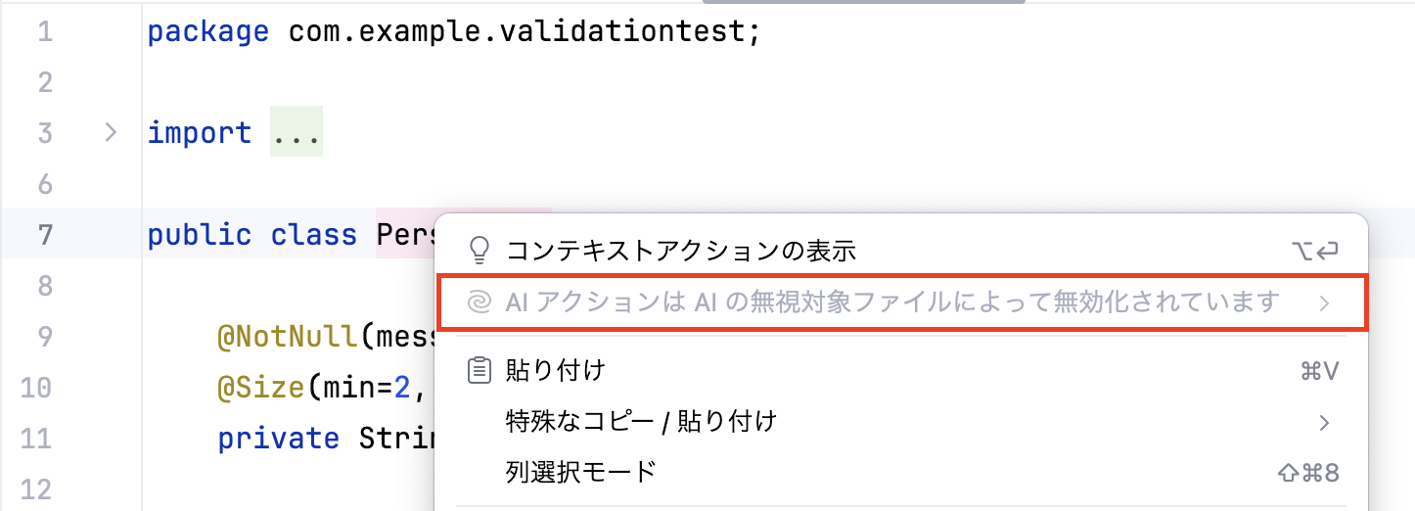Viewport: 1415px width, 511px height.
Task: Click line number 9 in gutter
Action: pyautogui.click(x=45, y=338)
